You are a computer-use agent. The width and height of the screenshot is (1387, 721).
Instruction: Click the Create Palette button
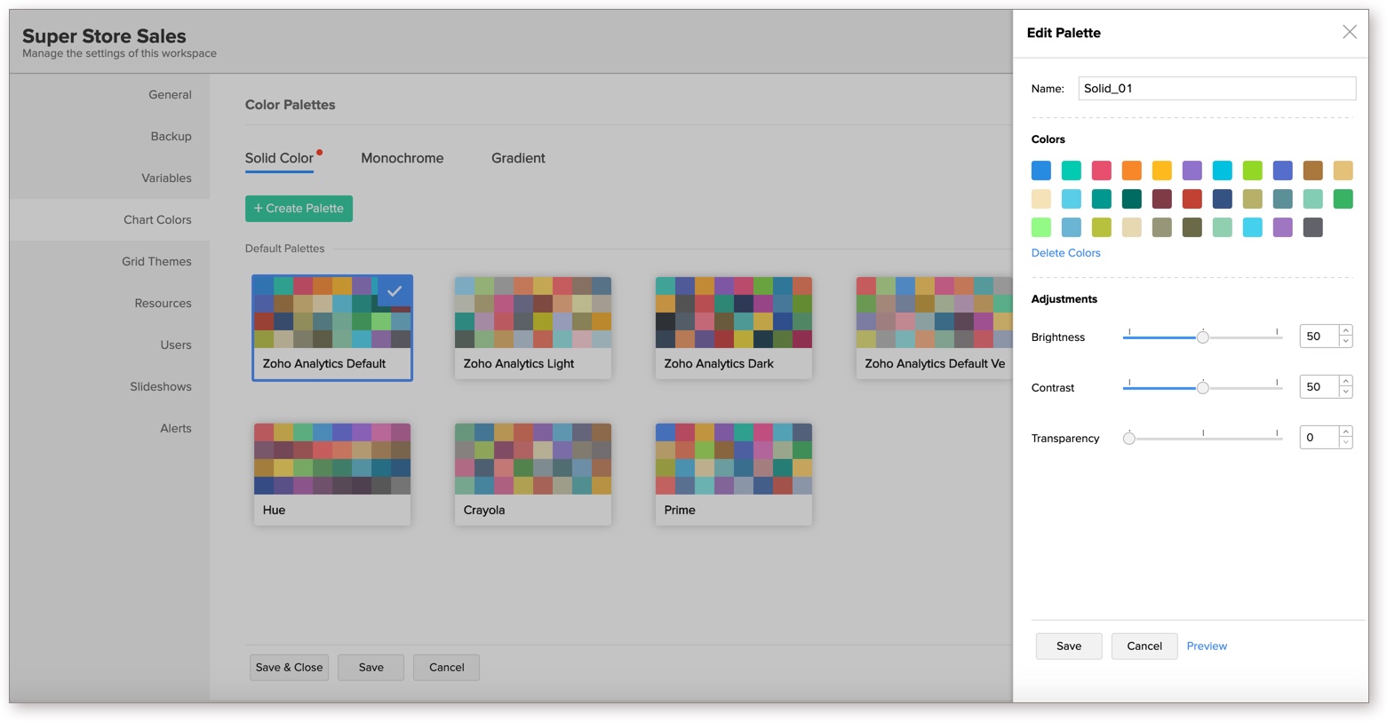(x=299, y=209)
